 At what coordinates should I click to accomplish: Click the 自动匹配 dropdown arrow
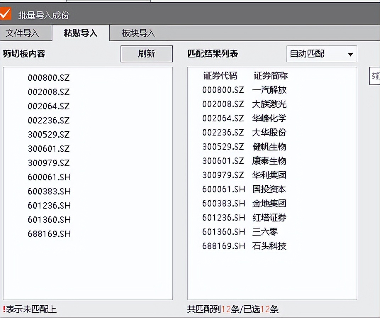pos(350,54)
